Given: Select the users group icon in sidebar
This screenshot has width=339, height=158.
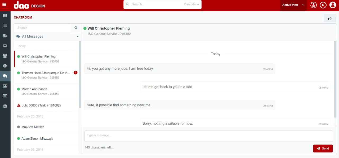Looking at the screenshot, I should coord(5,56).
